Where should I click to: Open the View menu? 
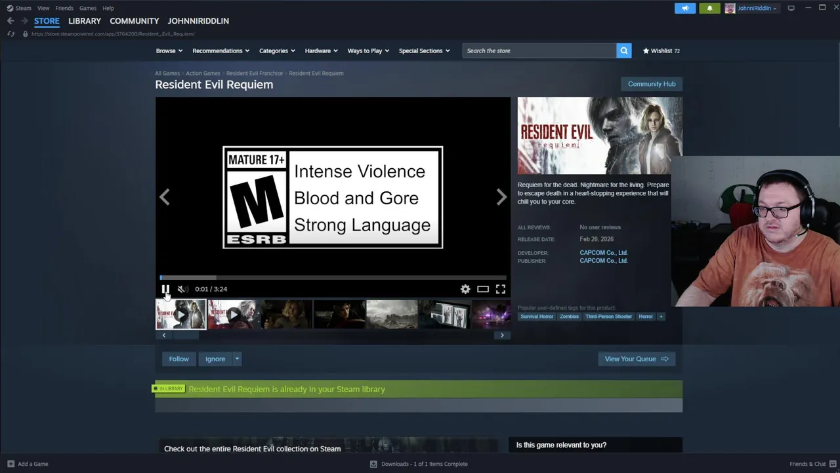click(x=43, y=8)
